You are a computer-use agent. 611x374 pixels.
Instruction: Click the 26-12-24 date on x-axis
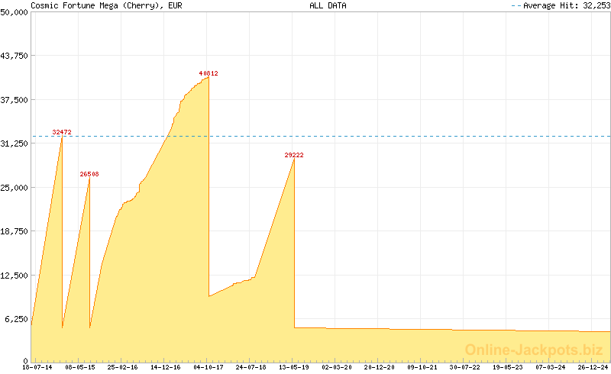point(593,367)
